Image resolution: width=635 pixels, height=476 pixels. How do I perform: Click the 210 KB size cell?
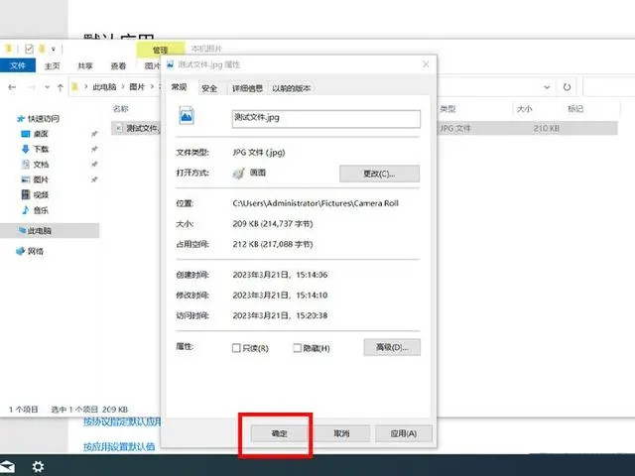546,128
